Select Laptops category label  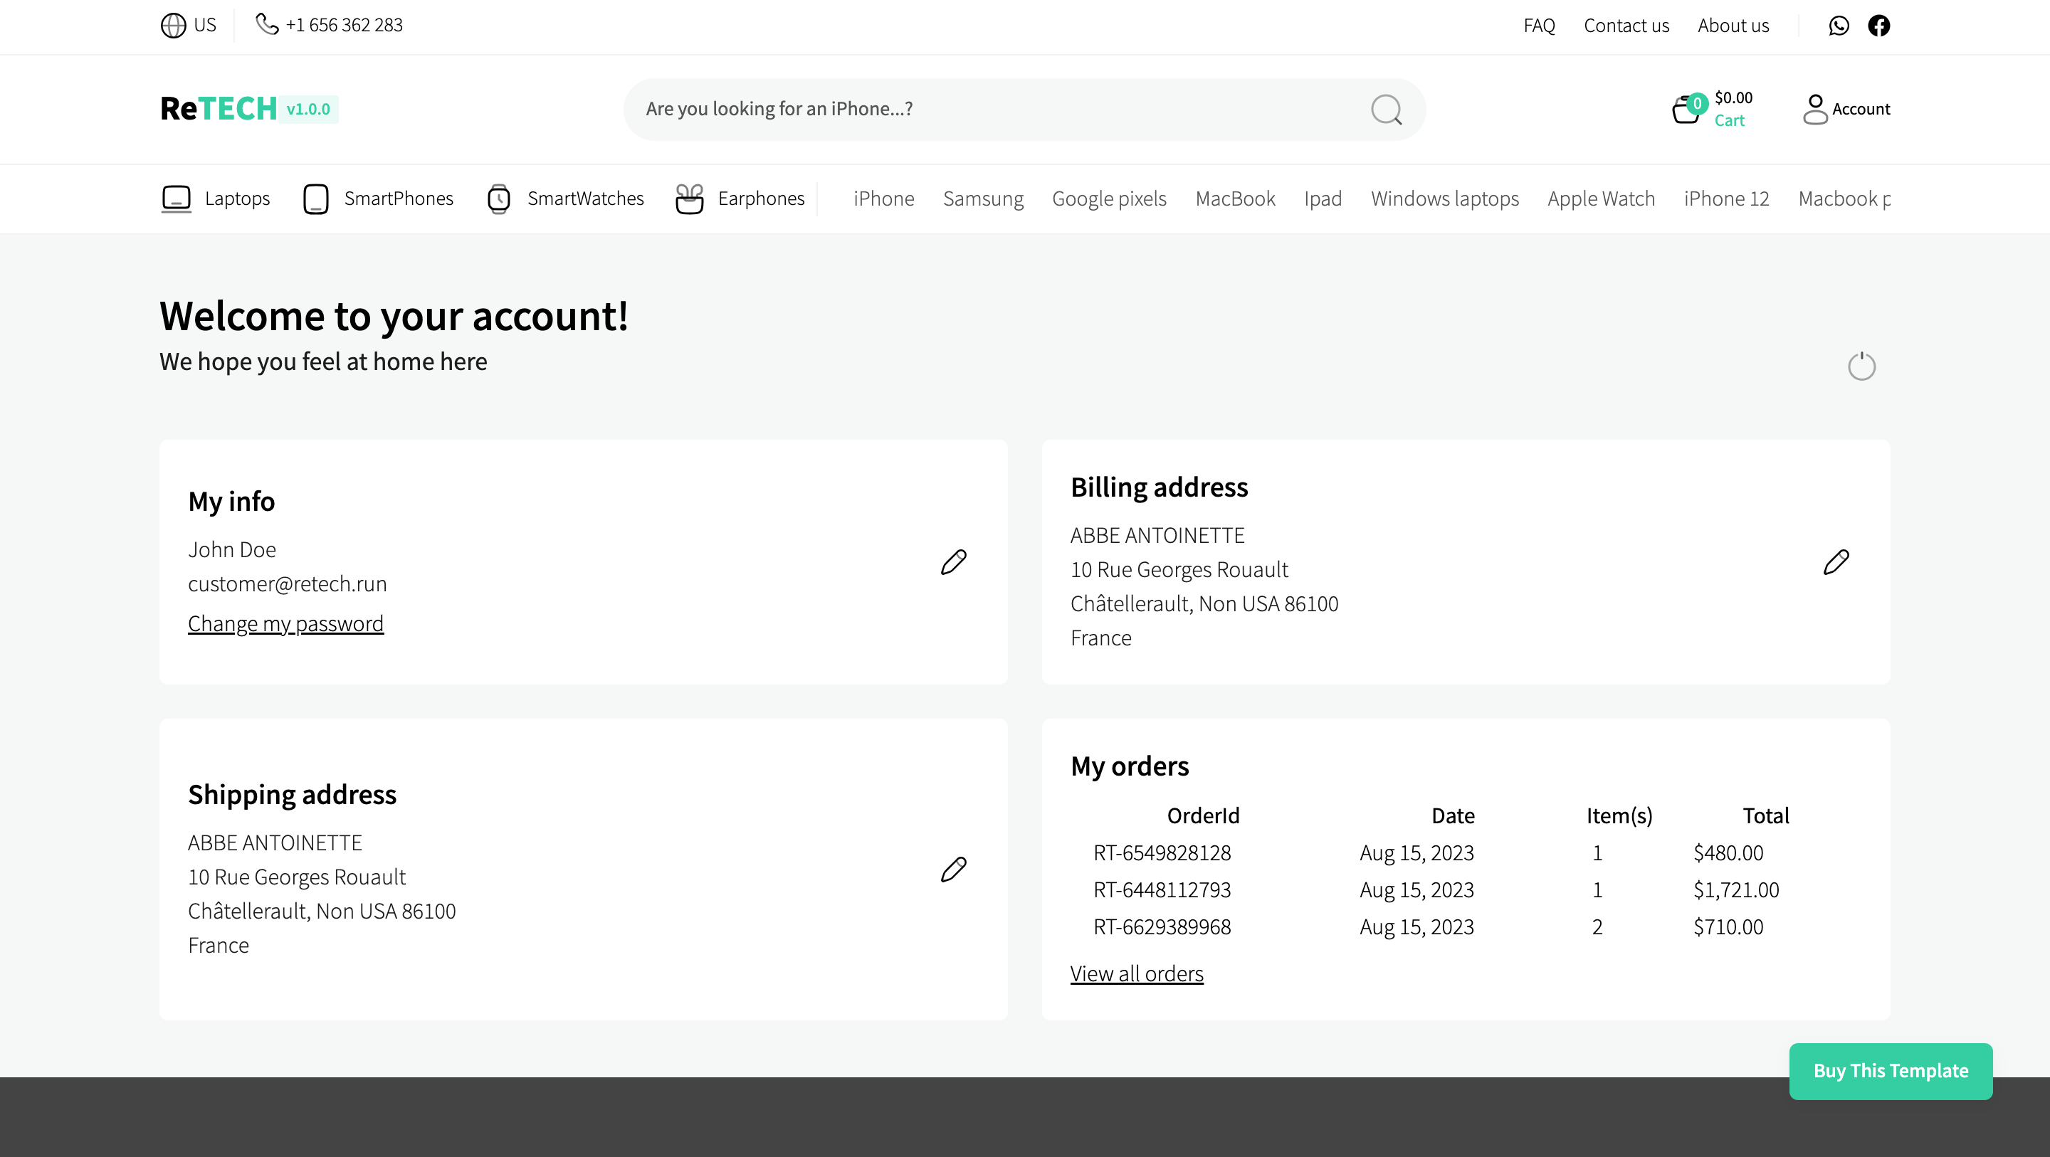237,199
